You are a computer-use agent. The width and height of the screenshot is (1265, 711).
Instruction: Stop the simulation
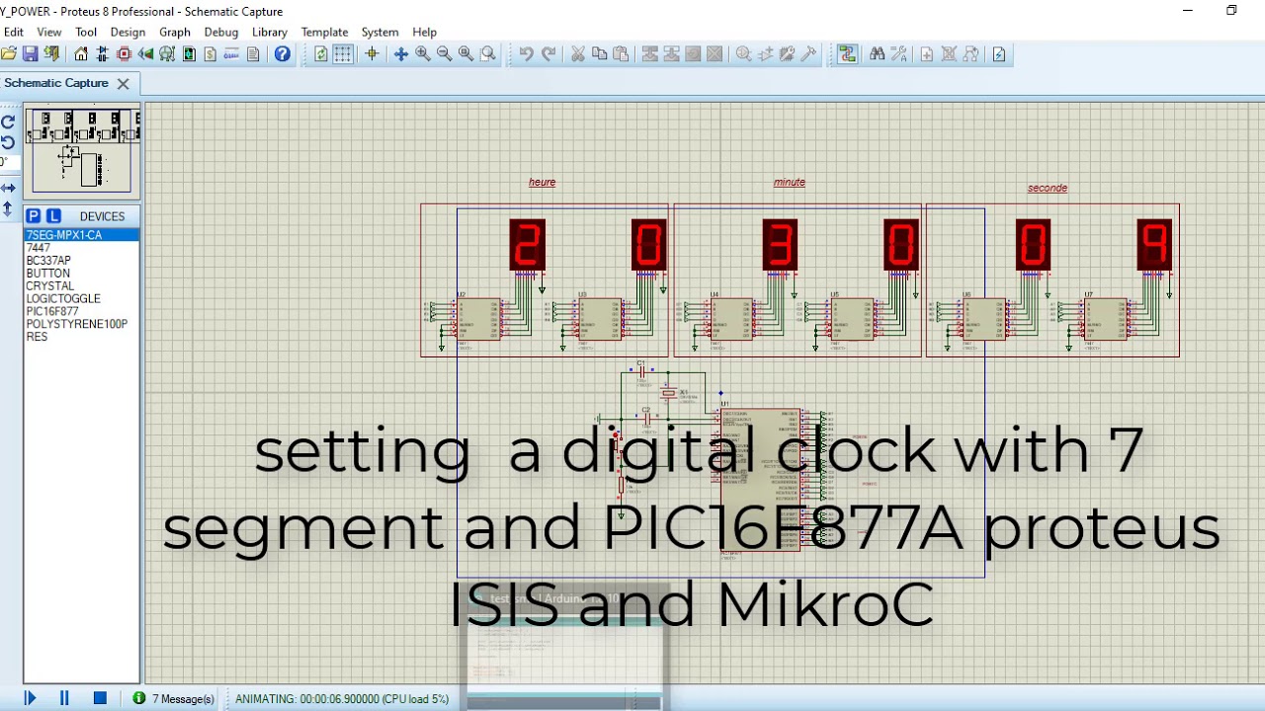point(100,698)
